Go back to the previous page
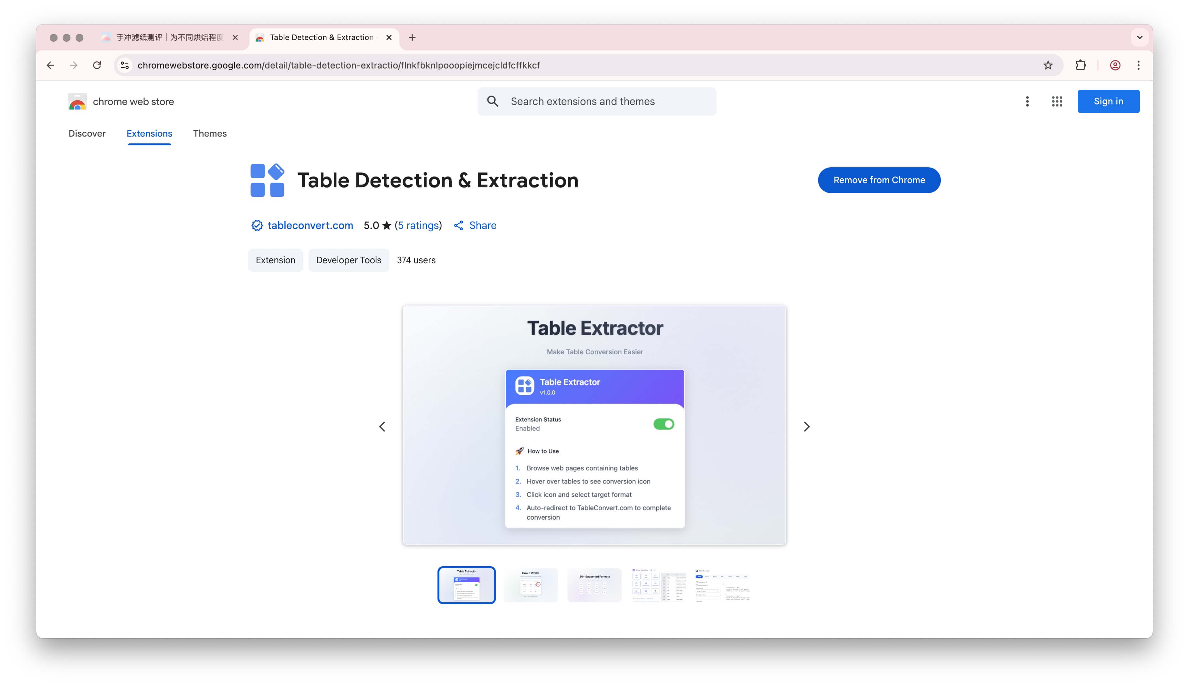This screenshot has height=686, width=1189. (x=50, y=65)
